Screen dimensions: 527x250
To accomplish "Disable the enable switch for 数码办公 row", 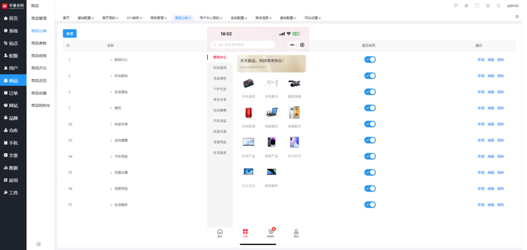I will (370, 59).
